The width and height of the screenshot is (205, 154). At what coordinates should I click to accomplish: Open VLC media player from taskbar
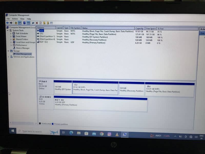pyautogui.click(x=117, y=134)
